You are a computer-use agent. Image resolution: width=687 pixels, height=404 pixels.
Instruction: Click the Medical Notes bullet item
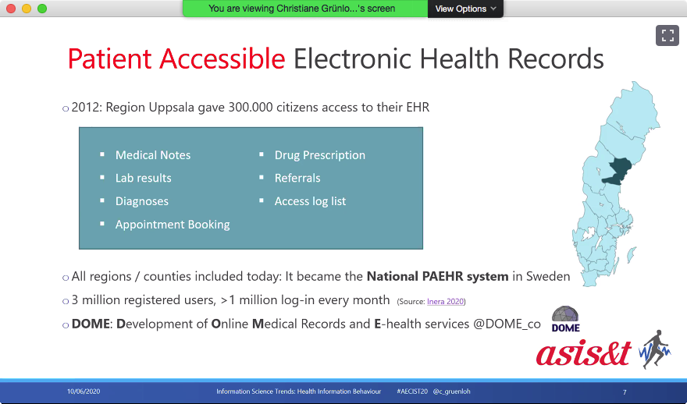tap(152, 155)
